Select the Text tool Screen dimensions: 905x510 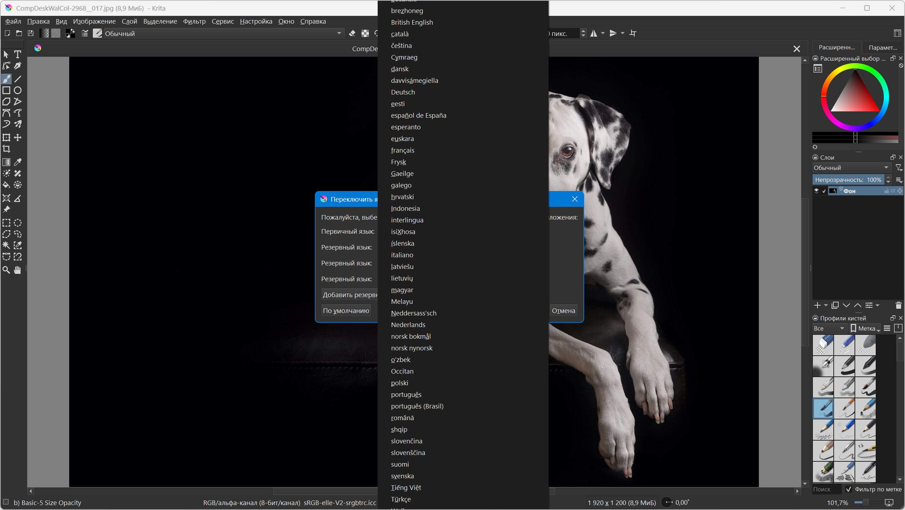tap(18, 54)
